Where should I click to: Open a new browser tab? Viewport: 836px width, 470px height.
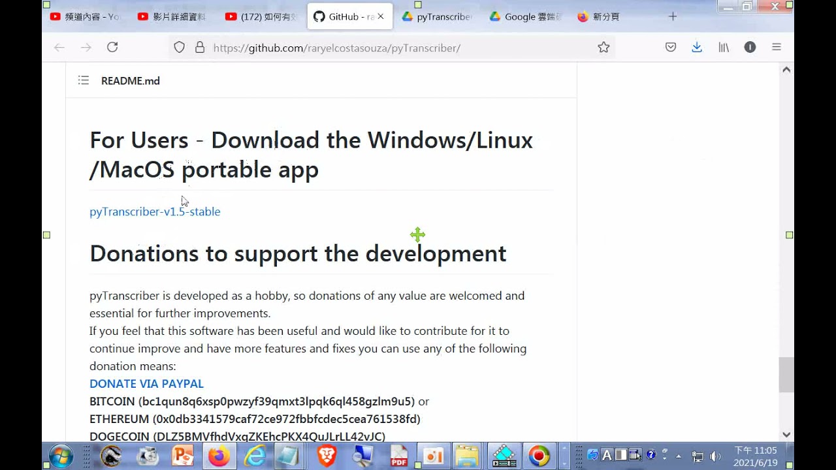(673, 16)
